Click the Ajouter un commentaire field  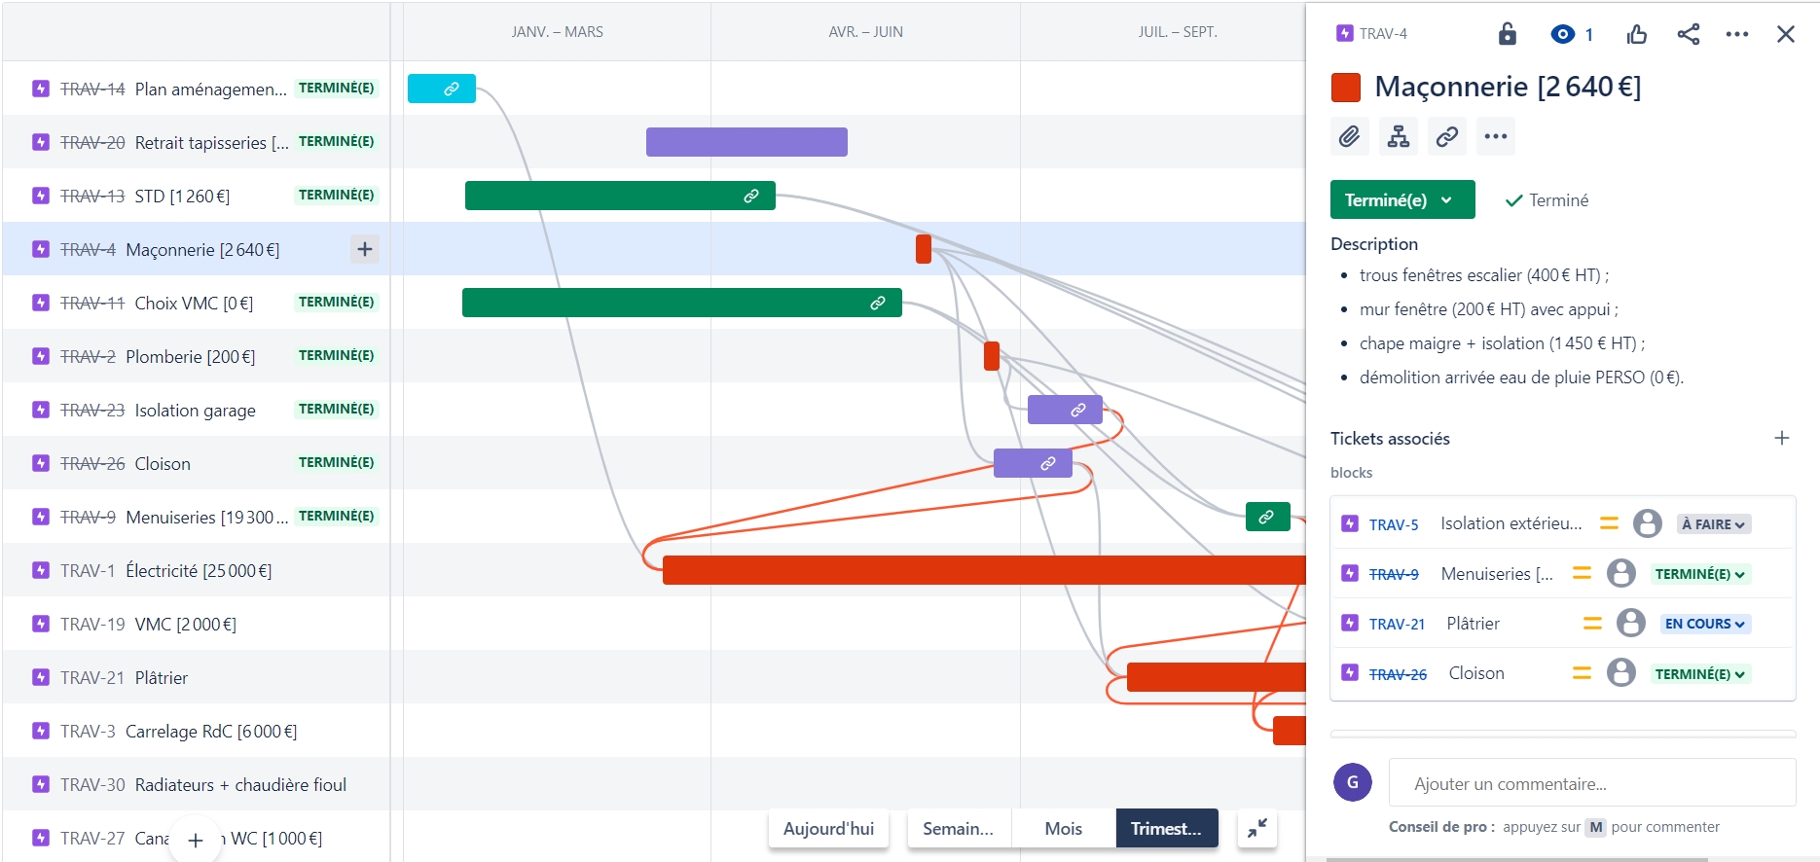coord(1592,783)
